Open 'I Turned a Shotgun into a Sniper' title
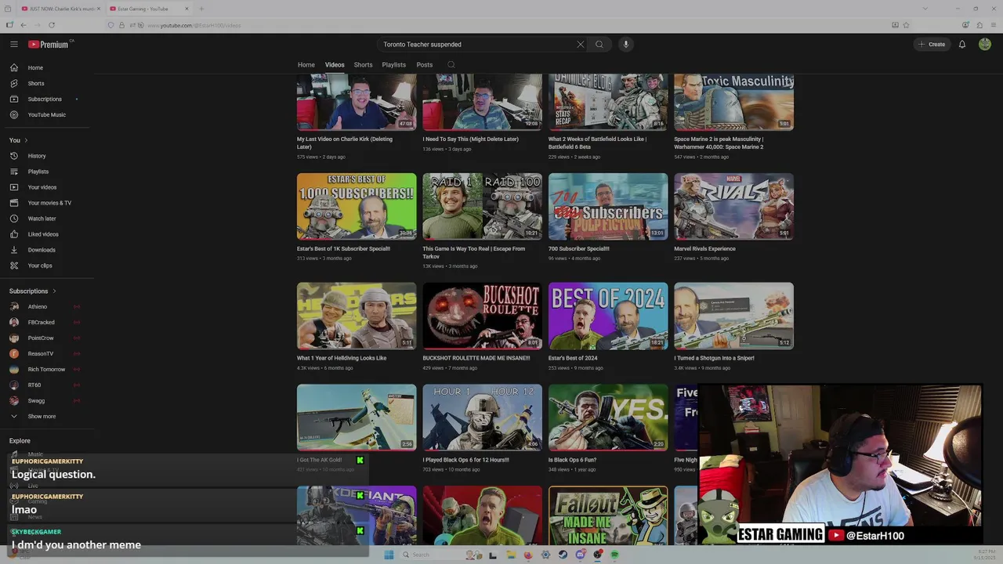This screenshot has width=1003, height=564. [715, 358]
